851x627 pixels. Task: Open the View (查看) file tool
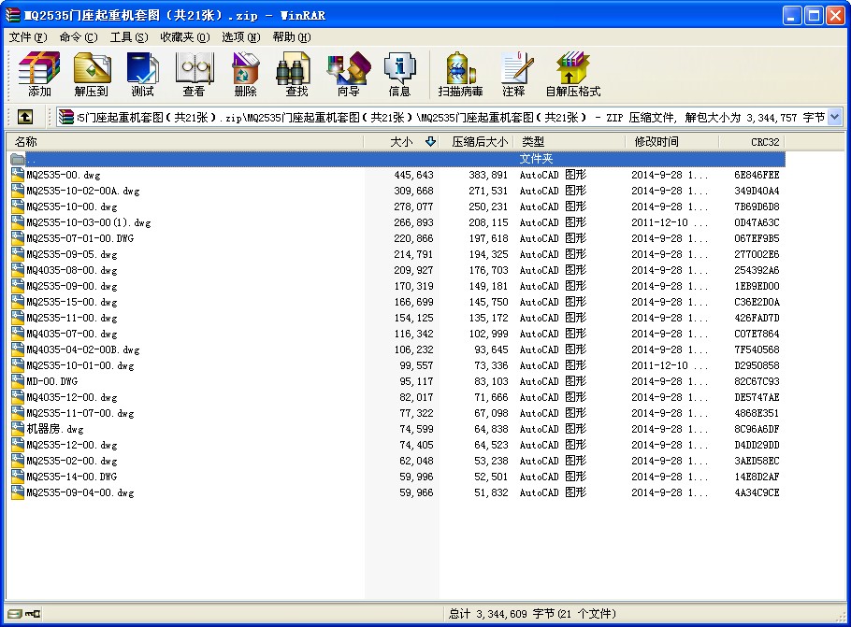coord(194,74)
